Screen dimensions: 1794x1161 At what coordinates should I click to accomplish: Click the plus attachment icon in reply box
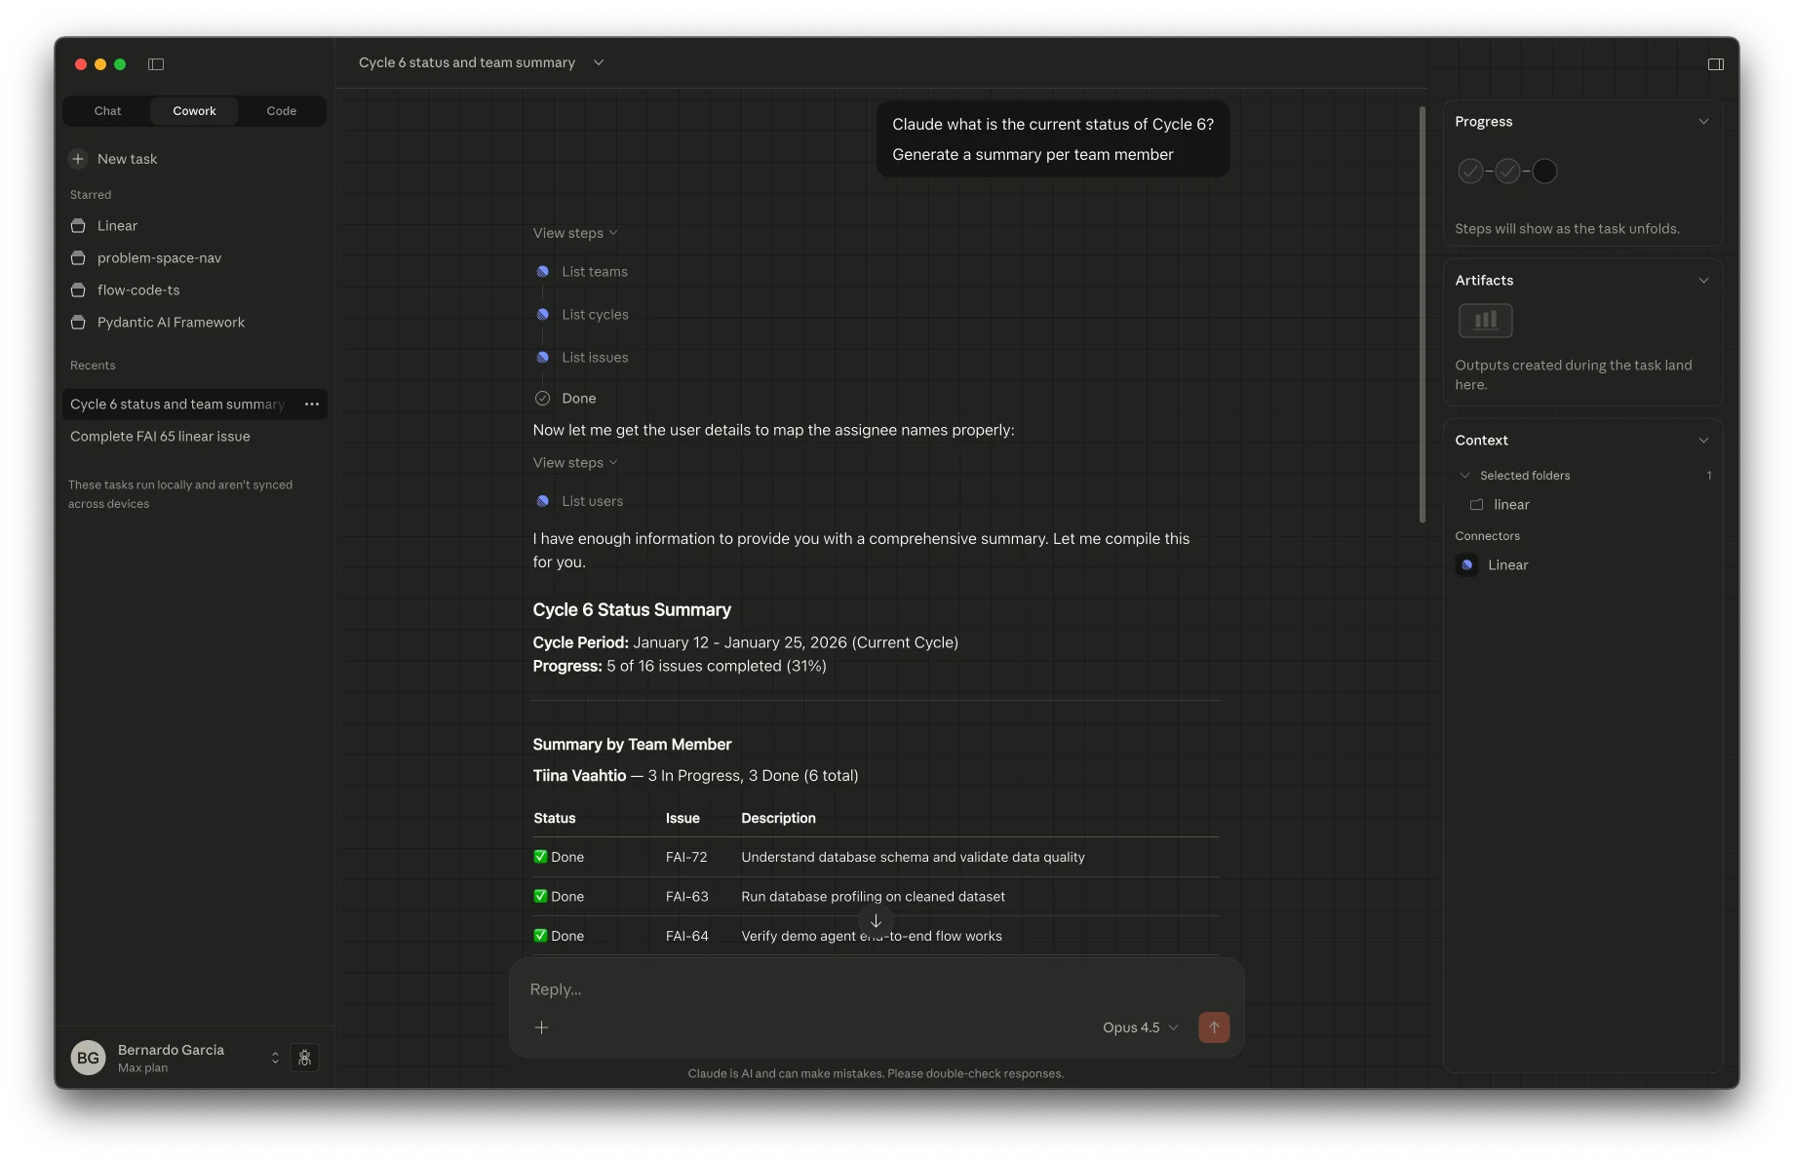pyautogui.click(x=542, y=1027)
